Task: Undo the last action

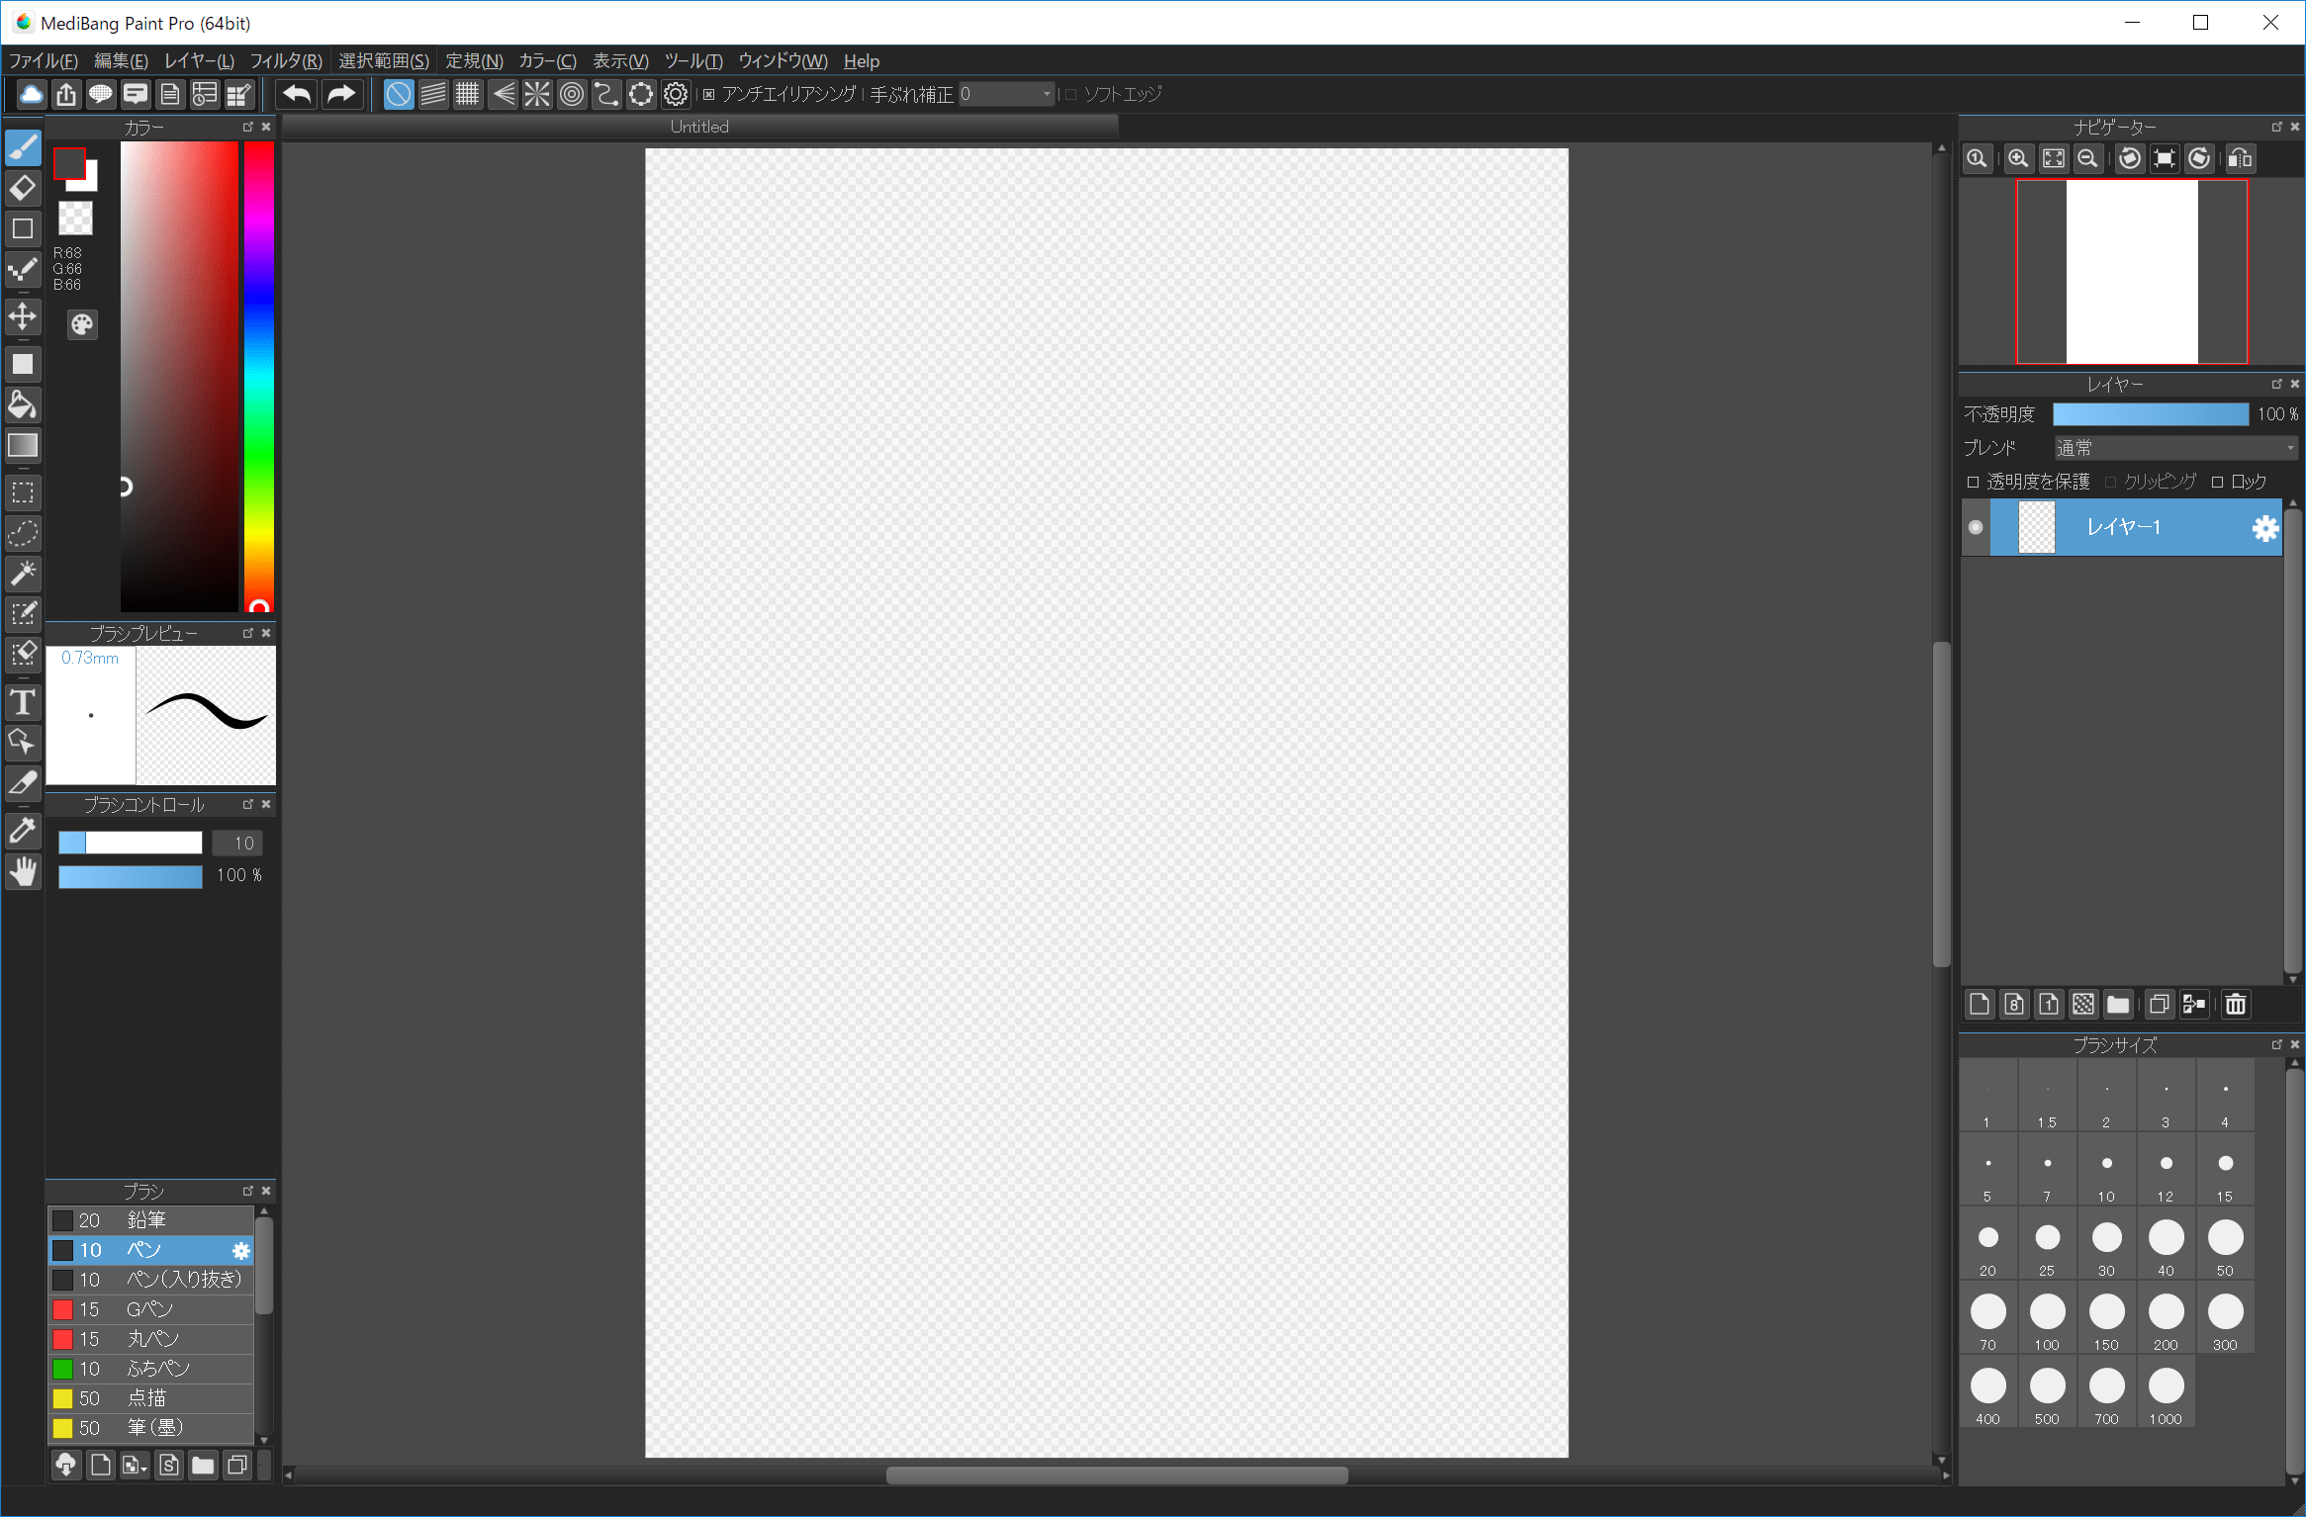Action: [x=296, y=94]
